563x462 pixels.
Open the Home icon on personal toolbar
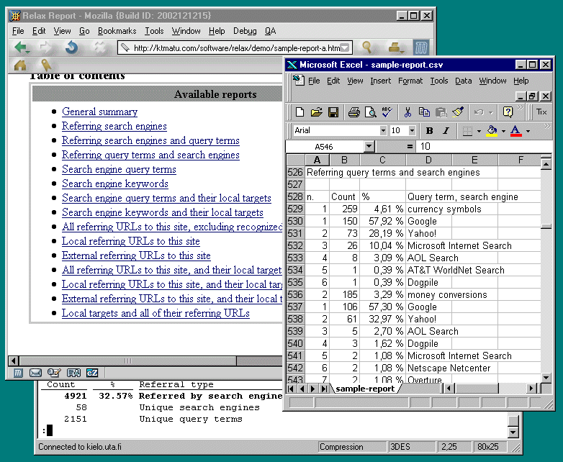click(20, 65)
